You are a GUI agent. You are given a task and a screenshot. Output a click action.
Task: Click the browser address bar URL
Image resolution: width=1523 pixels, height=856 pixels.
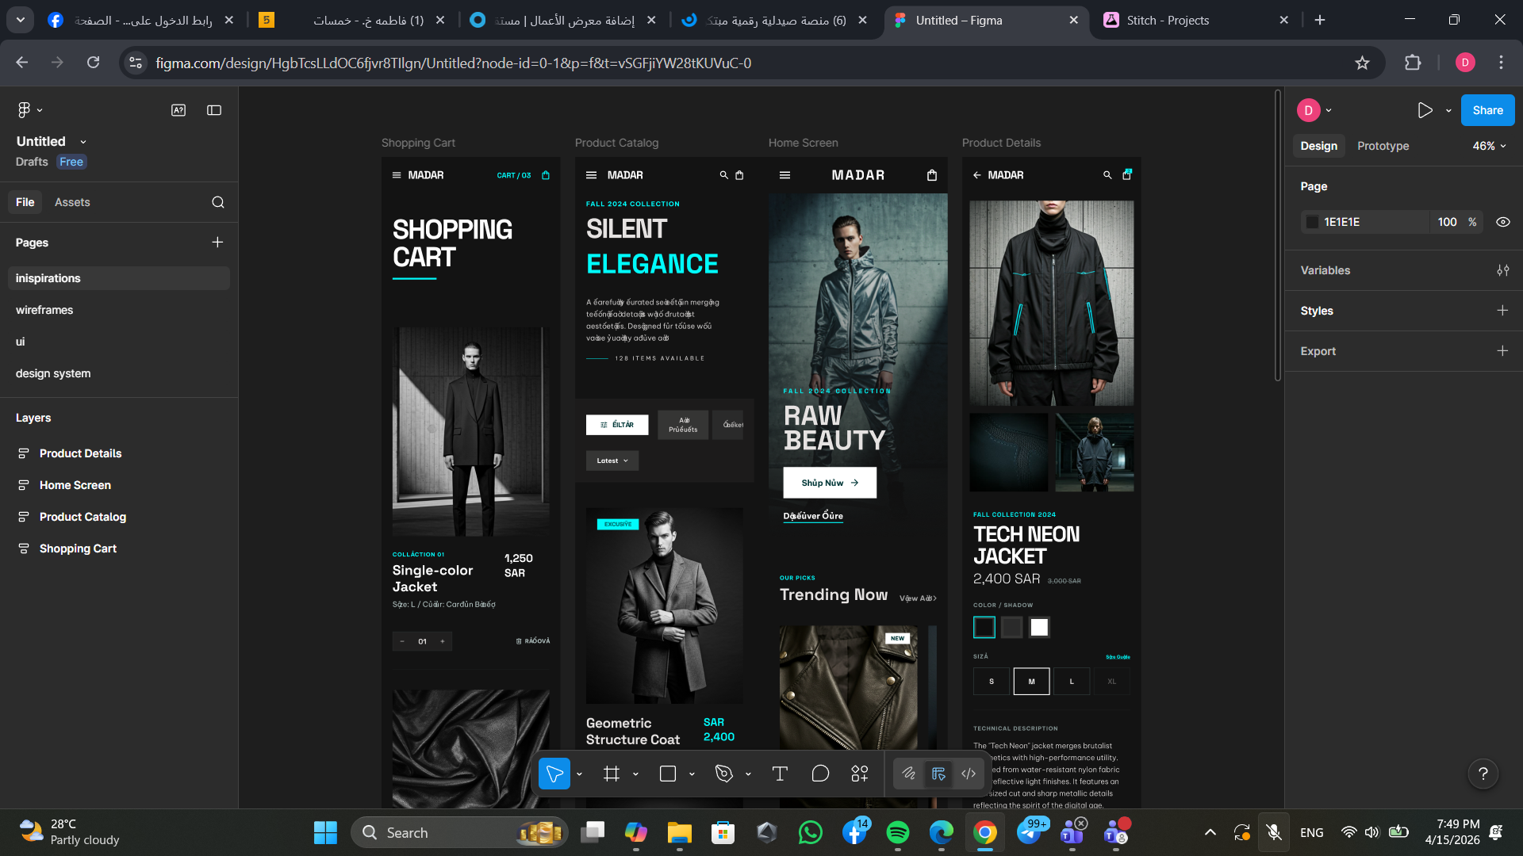pos(454,63)
